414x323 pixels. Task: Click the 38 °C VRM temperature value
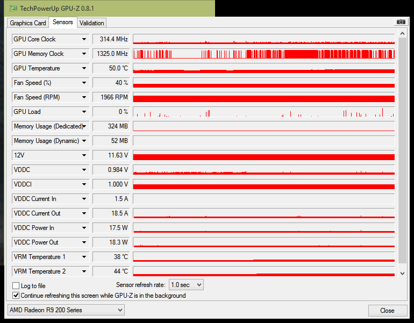111,257
